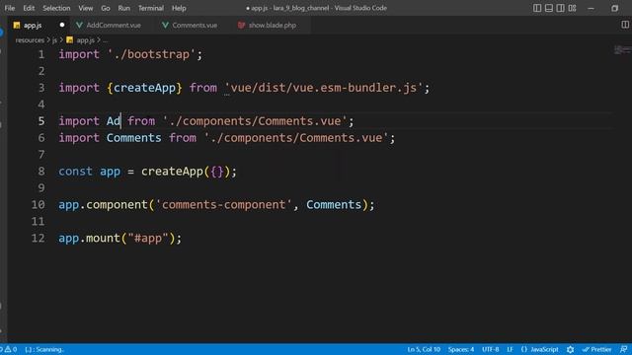Toggle secondary side bar layout icon
This screenshot has height=355, width=632.
560,8
